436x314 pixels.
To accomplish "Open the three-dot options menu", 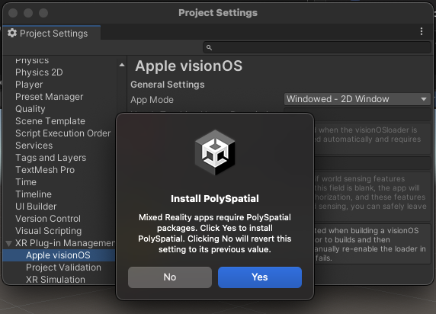I will [422, 31].
